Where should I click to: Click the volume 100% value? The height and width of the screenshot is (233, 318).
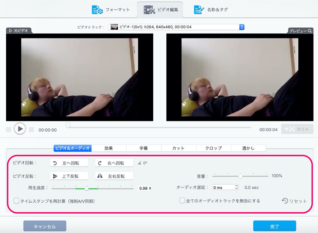point(277,176)
